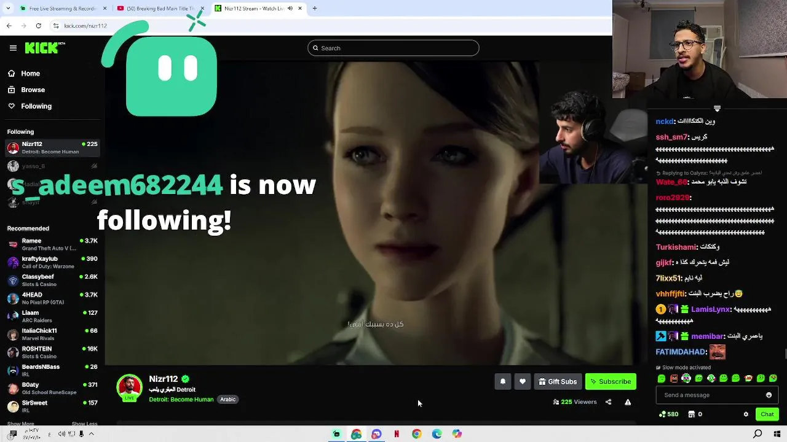Focus the Kick search box

click(393, 48)
